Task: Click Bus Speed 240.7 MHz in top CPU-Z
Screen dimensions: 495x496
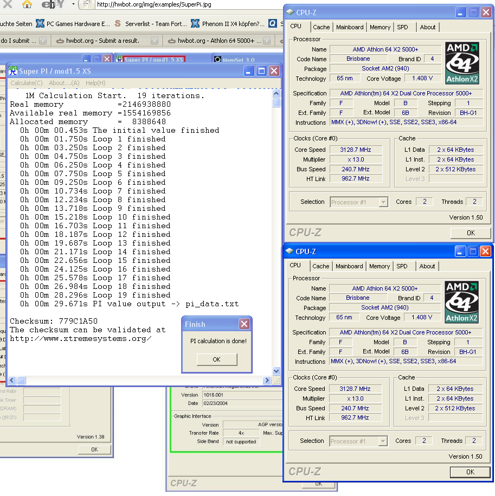Action: pyautogui.click(x=356, y=169)
